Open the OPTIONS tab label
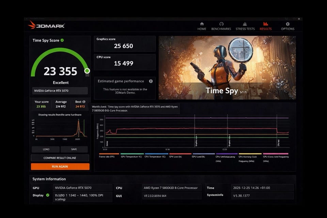This screenshot has width=327, height=218. [287, 29]
